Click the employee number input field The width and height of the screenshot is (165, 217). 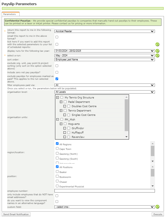pyautogui.click(x=105, y=191)
